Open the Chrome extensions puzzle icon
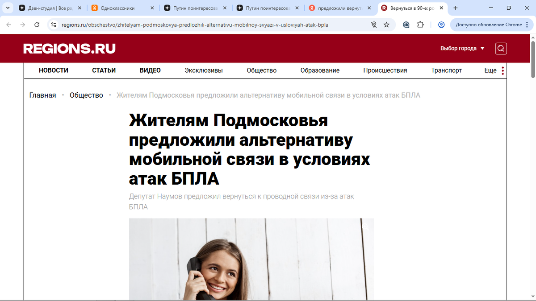 point(420,25)
